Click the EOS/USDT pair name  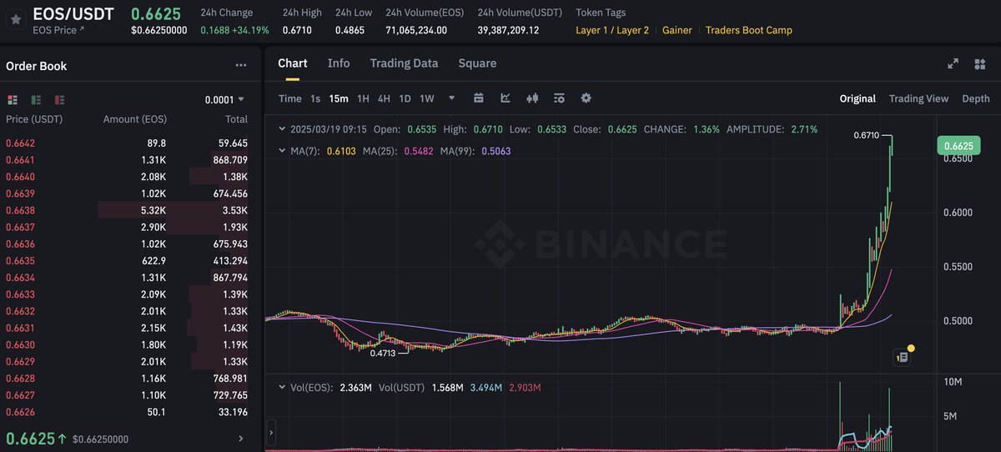click(x=73, y=13)
